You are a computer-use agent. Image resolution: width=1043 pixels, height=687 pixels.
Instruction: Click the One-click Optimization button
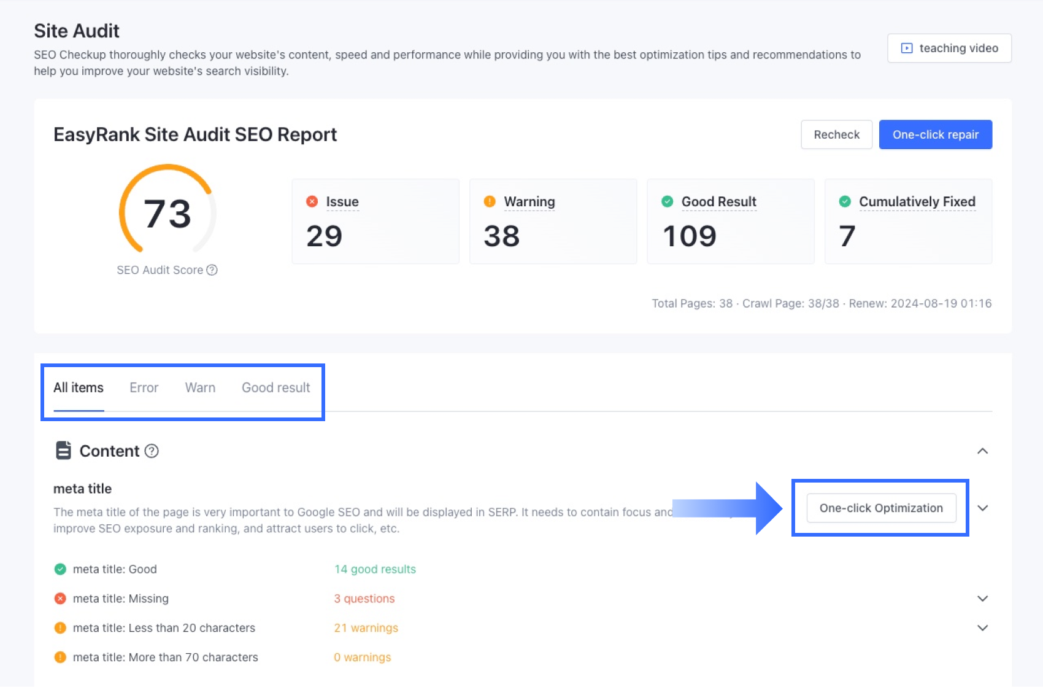(x=881, y=508)
